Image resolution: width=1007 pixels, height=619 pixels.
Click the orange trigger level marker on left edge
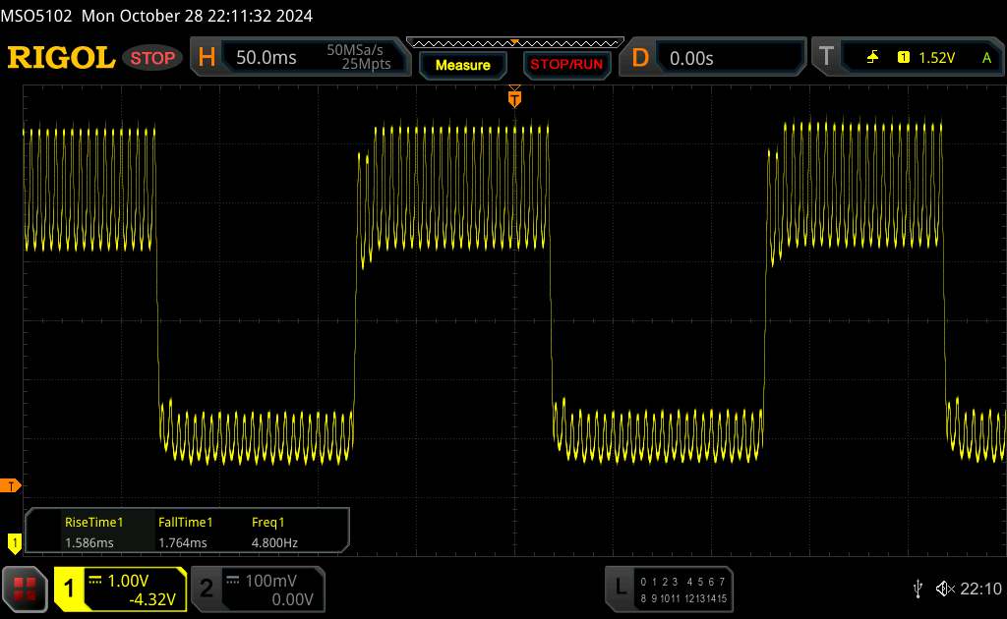click(11, 485)
